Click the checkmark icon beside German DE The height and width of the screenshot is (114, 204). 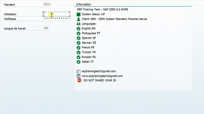tap(78, 43)
